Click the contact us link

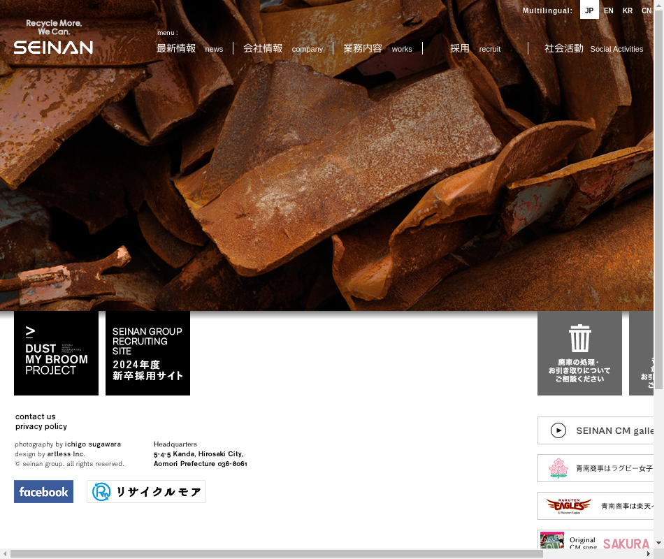[x=36, y=416]
